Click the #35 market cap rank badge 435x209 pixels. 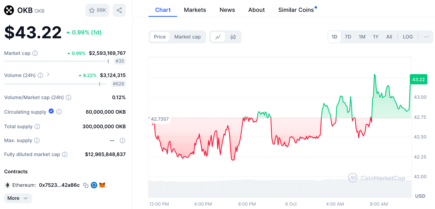click(120, 61)
